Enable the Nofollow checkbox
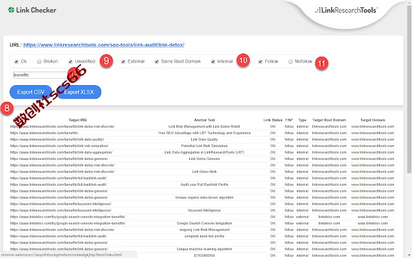This screenshot has width=412, height=258. pyautogui.click(x=290, y=62)
